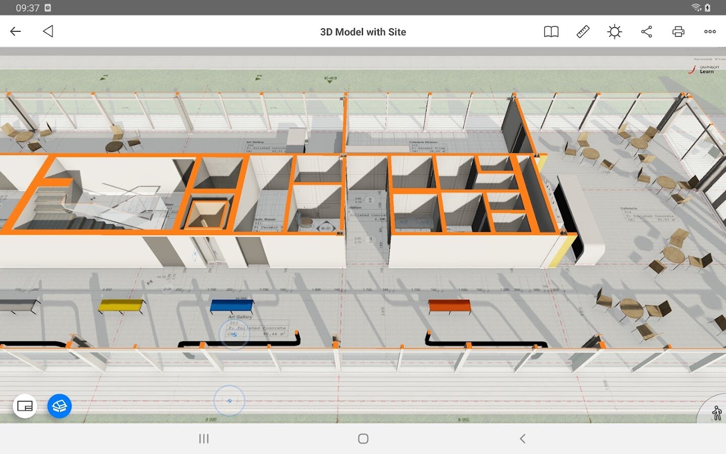Viewport: 726px width, 454px height.
Task: Open Android recent apps button
Action: [x=204, y=439]
